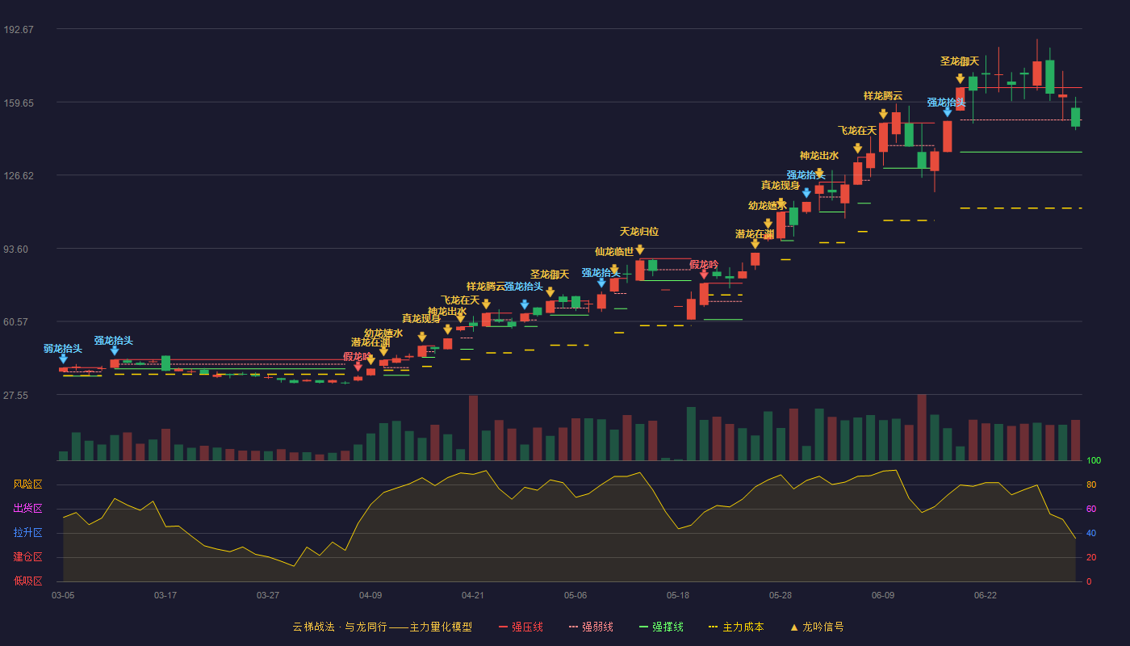Click the 出货区 zone label
This screenshot has width=1130, height=646.
[x=27, y=509]
